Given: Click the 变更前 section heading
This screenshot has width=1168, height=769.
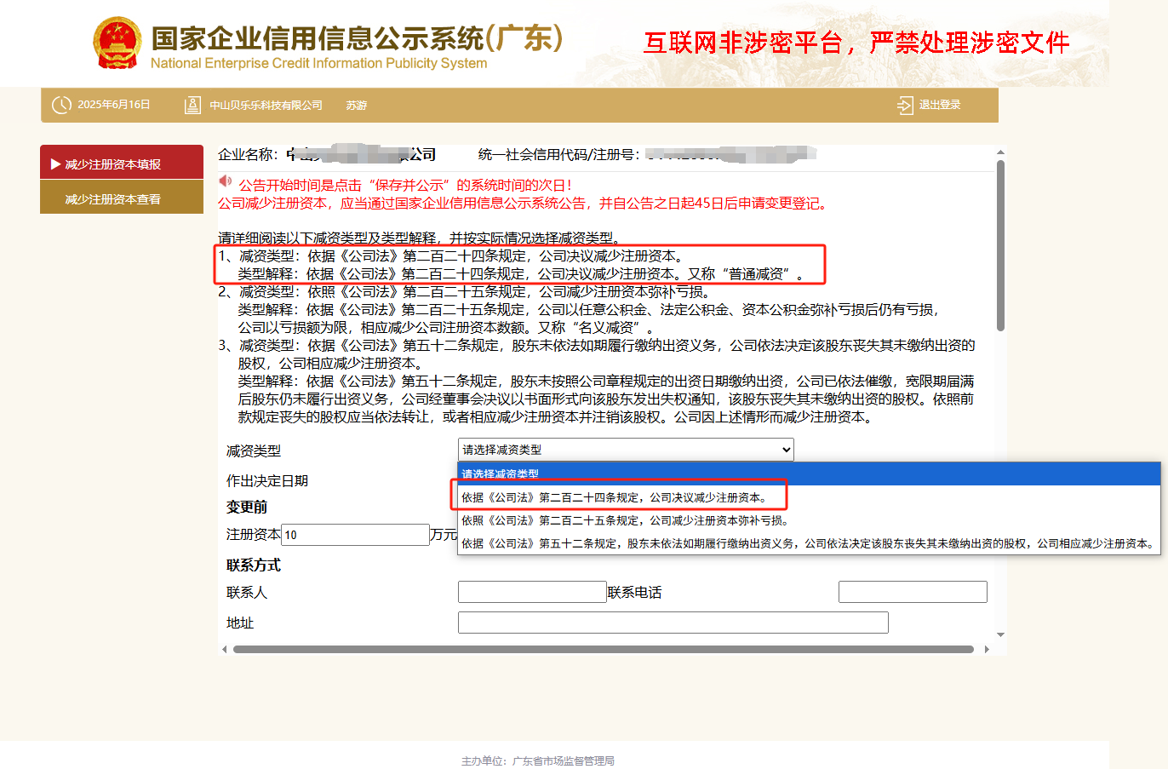Looking at the screenshot, I should point(247,507).
